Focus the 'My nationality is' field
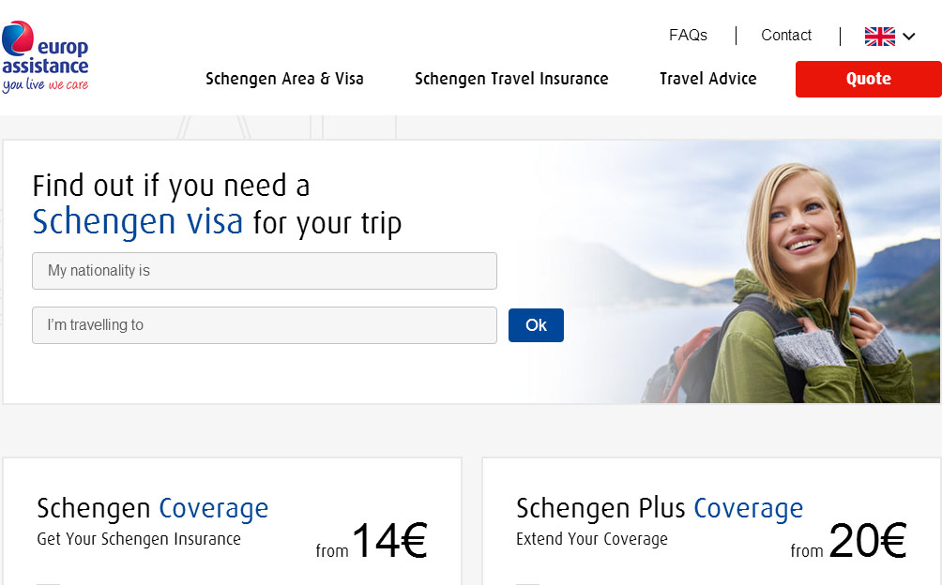 tap(264, 271)
